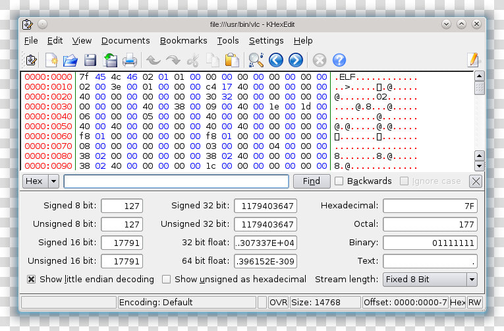Click the Text value field

[x=430, y=261]
